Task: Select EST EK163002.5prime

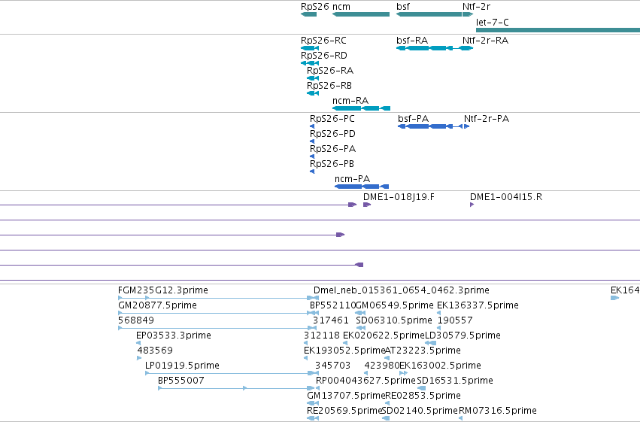Action: 440,366
